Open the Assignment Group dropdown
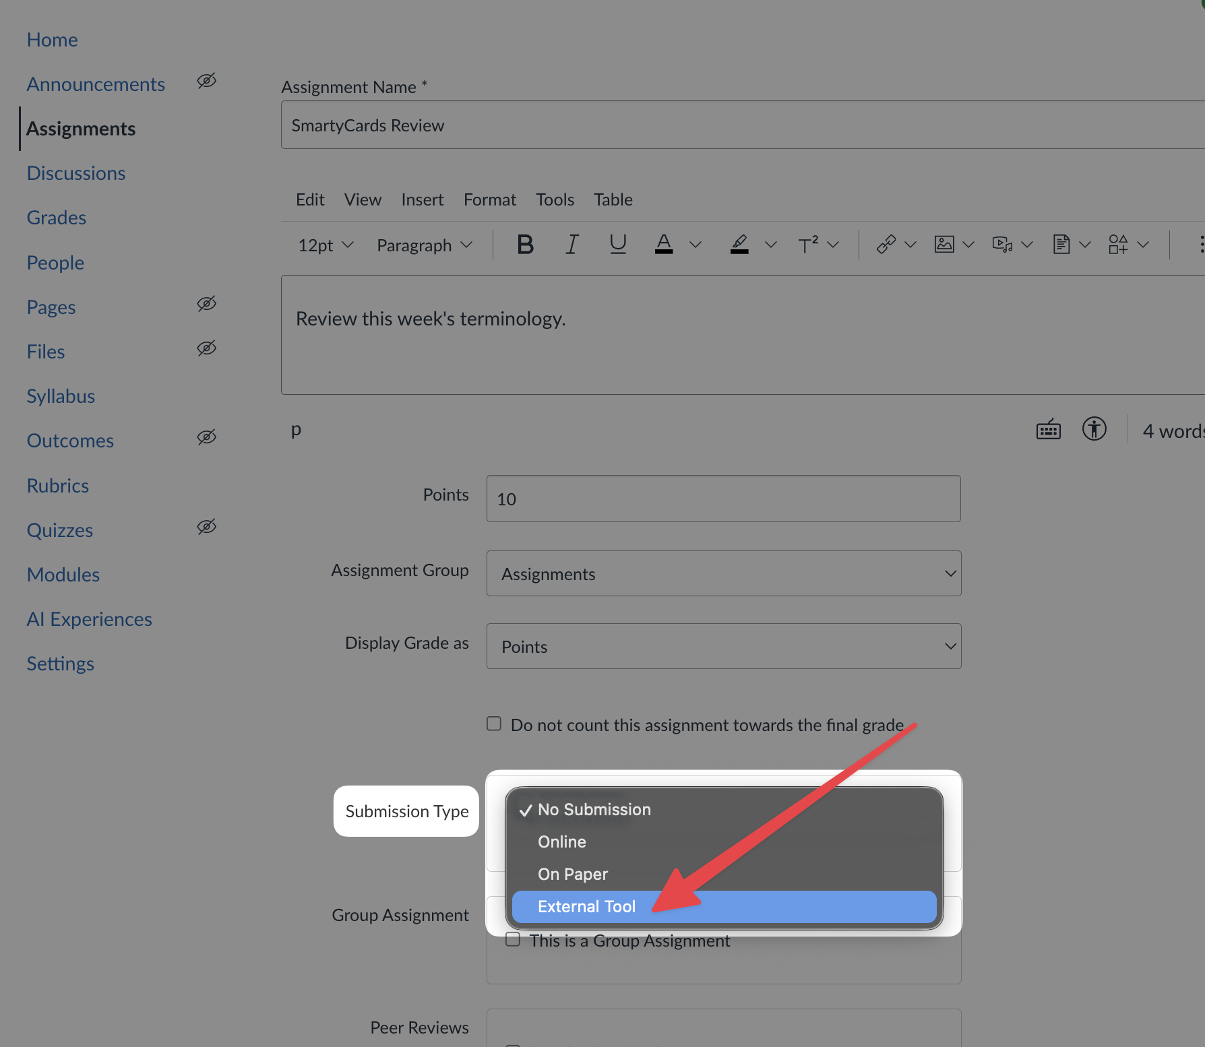Viewport: 1205px width, 1047px height. (724, 573)
